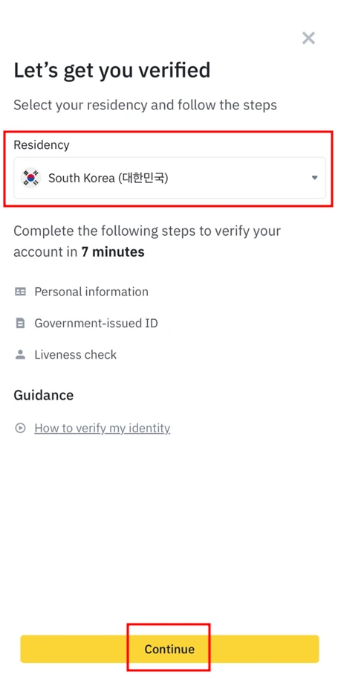Screen dimensions: 338x692
Task: Close the verification screen with the X
Action: click(x=308, y=38)
